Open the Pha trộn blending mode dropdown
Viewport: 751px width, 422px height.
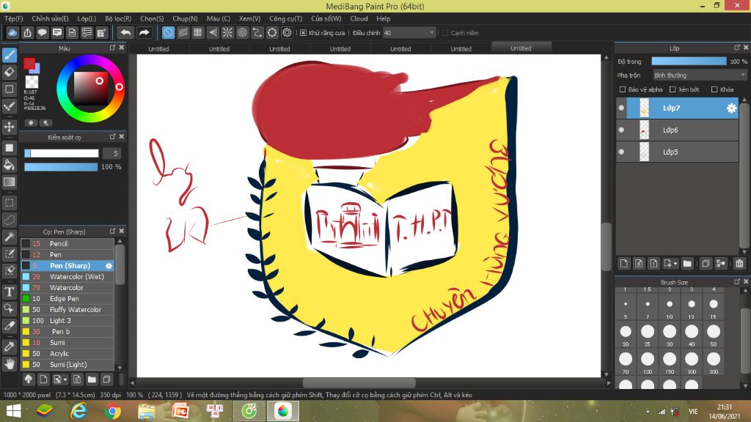700,75
